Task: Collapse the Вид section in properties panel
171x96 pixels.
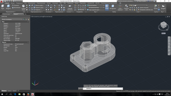Action: click(28, 22)
